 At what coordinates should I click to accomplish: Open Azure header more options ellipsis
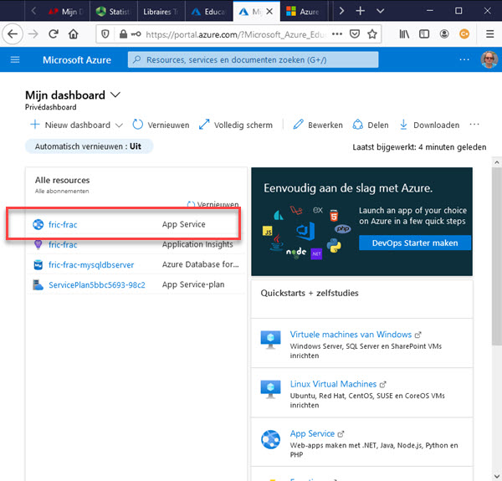[464, 60]
